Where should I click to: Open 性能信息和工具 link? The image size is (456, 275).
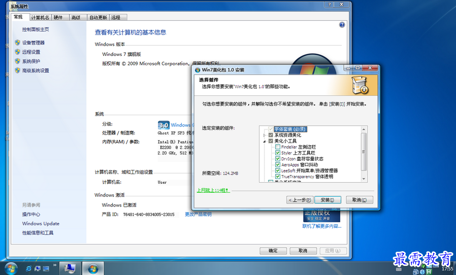pyautogui.click(x=38, y=233)
